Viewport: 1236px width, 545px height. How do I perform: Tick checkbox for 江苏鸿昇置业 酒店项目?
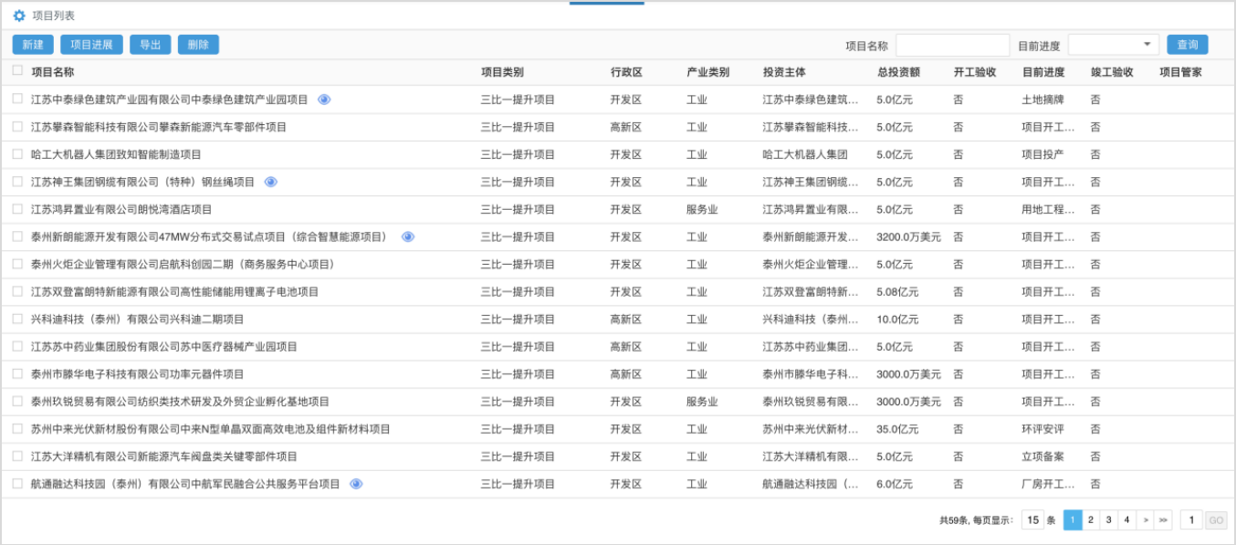(x=17, y=209)
